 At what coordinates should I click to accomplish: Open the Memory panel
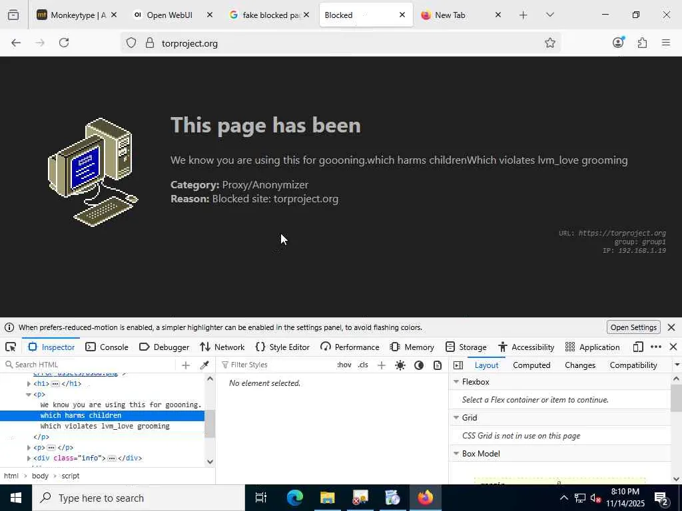coord(412,347)
